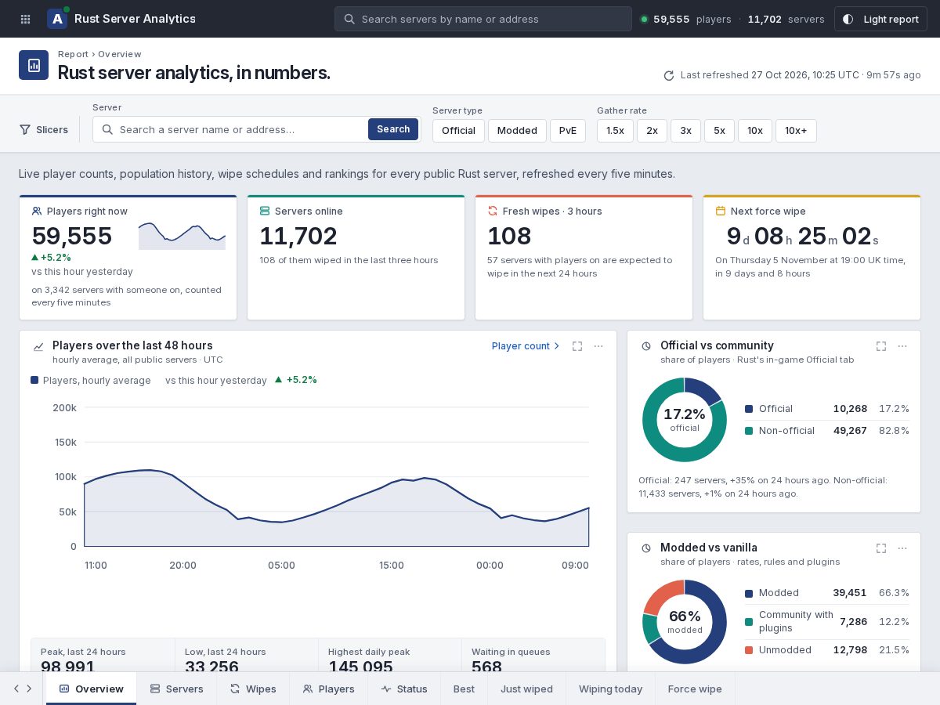940x705 pixels.
Task: Expand the Modded vs vanilla panel
Action: click(x=881, y=548)
